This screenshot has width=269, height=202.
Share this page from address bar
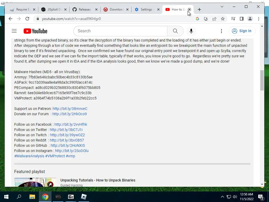click(214, 19)
